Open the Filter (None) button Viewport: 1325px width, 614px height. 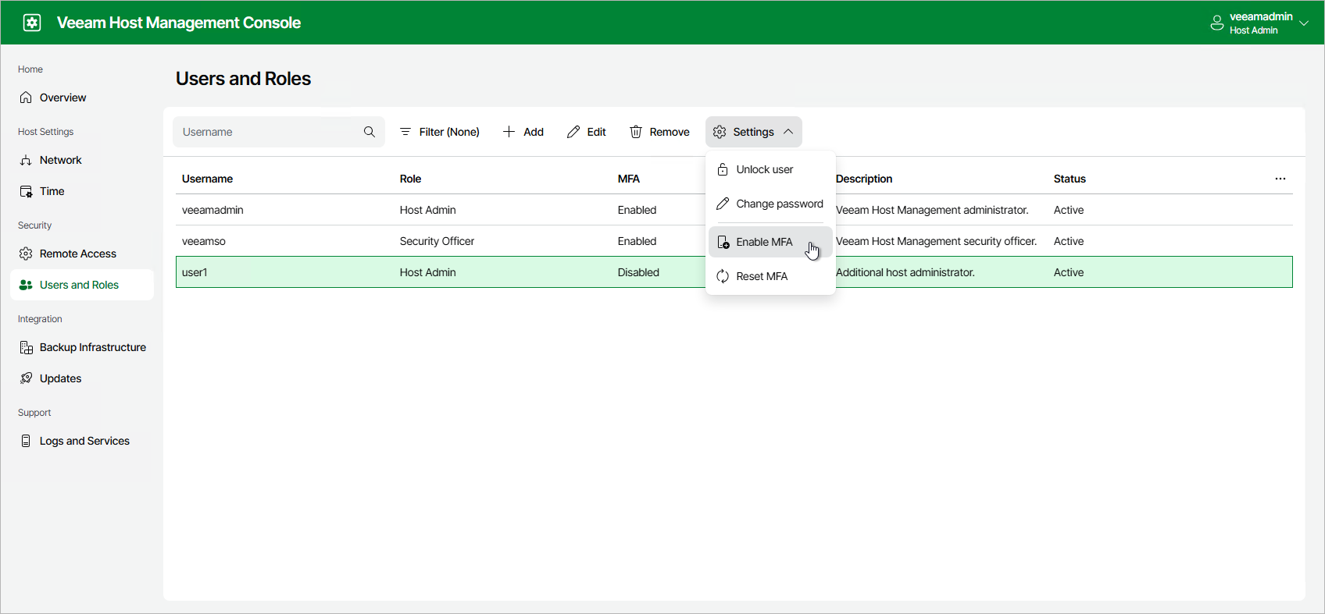pos(440,132)
